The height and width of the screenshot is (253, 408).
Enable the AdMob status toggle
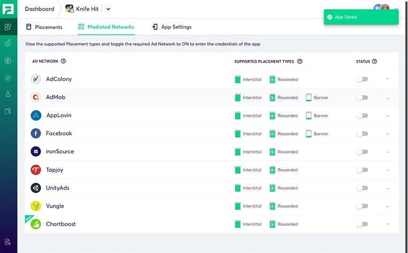(362, 98)
